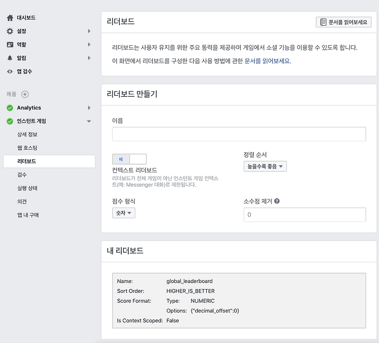Image resolution: width=379 pixels, height=343 pixels.
Task: Toggle the 컨텍스트 리더보드 switch
Action: point(129,159)
